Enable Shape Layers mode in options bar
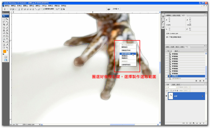Screen dimensions: 210x128 click(10, 9)
